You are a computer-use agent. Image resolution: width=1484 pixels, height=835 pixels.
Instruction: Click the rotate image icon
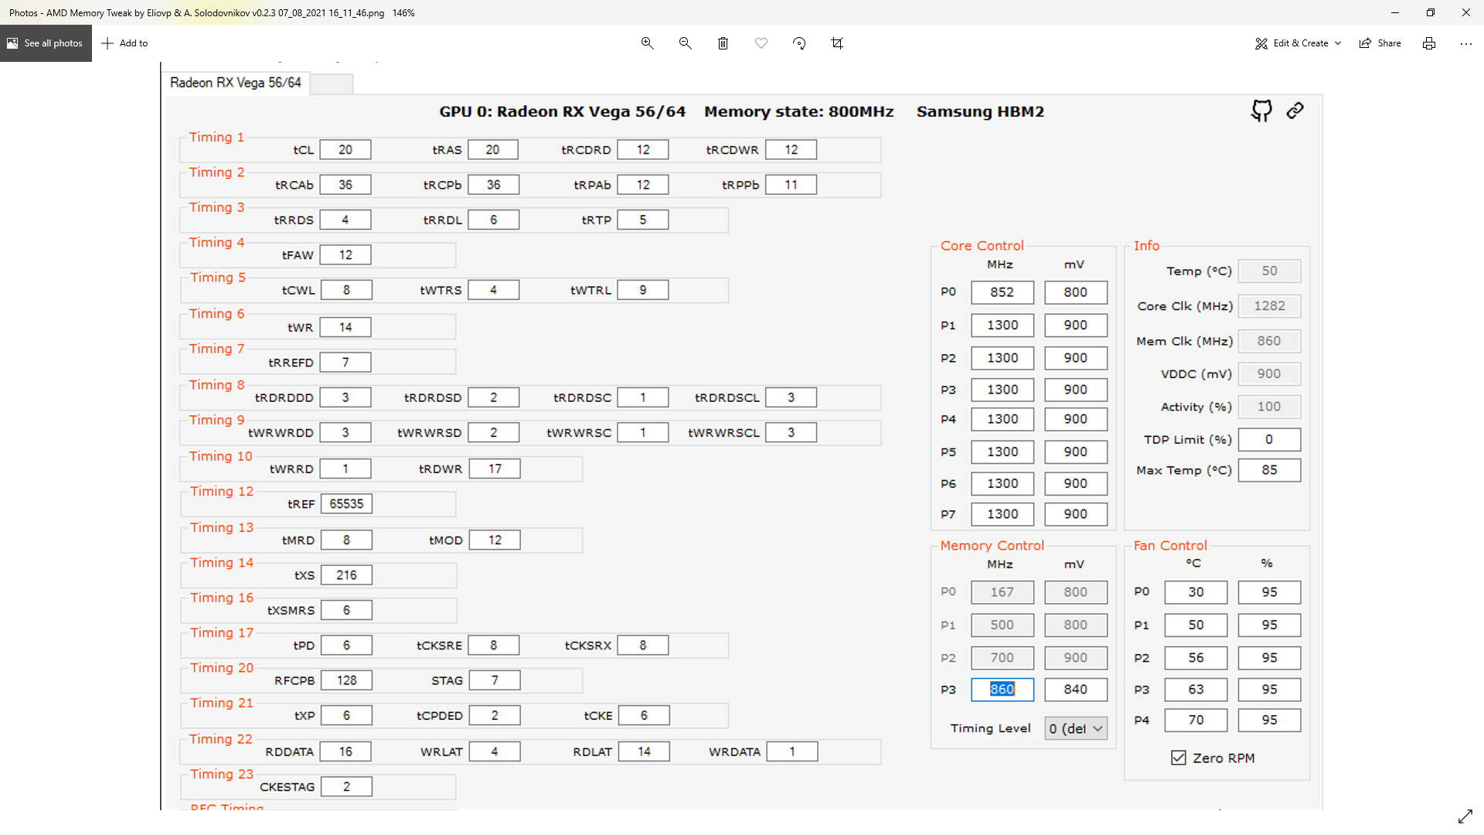tap(799, 43)
